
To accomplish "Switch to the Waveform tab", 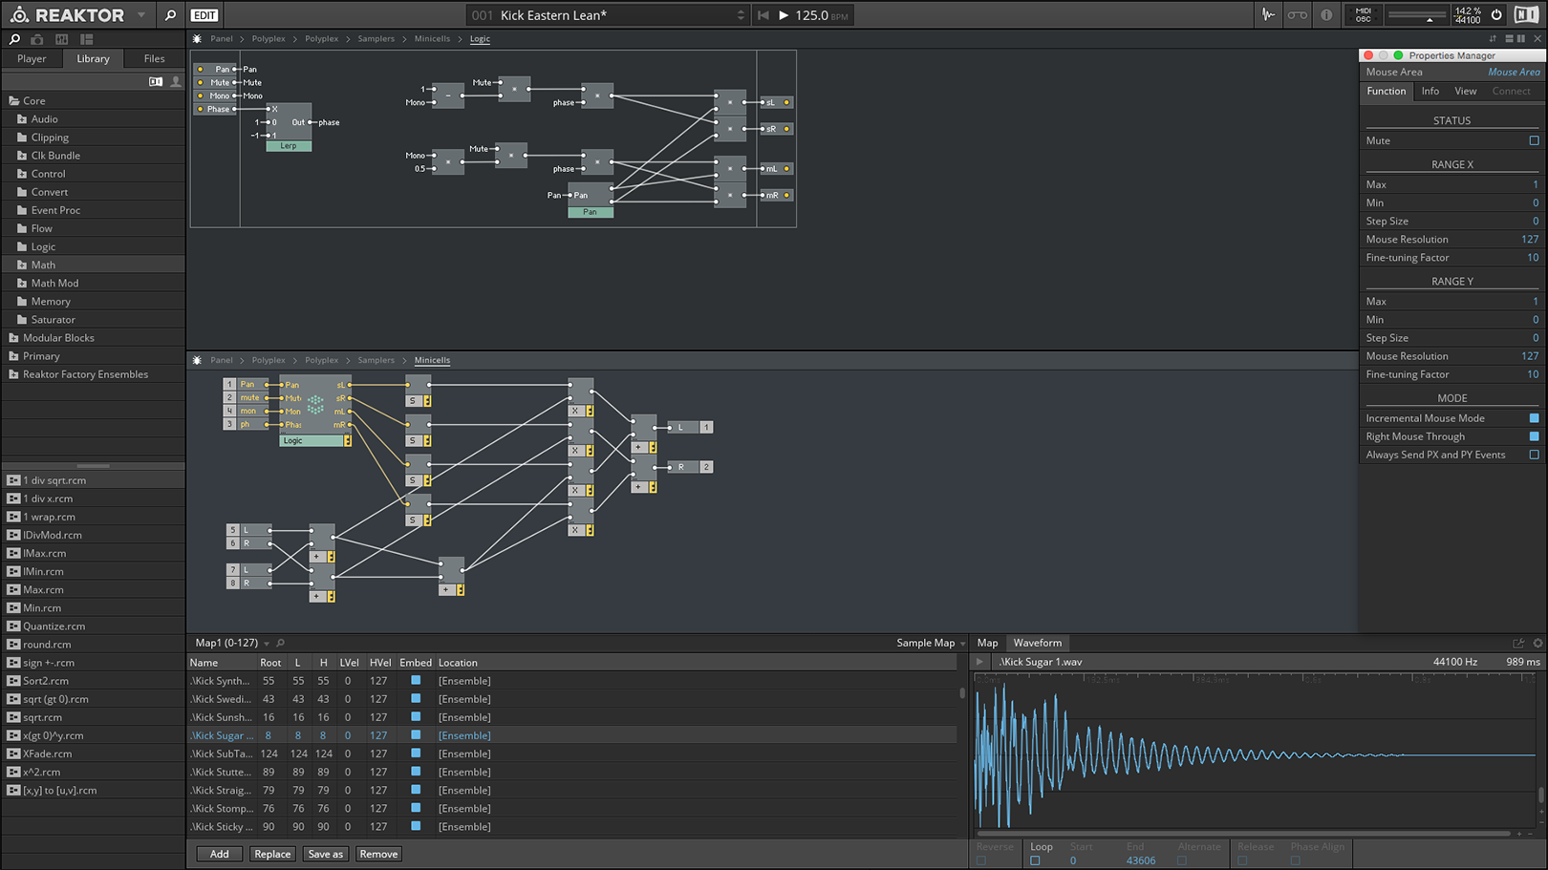I will pyautogui.click(x=1038, y=643).
